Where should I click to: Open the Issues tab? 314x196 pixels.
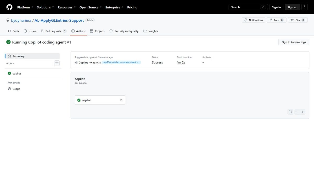tap(30, 31)
